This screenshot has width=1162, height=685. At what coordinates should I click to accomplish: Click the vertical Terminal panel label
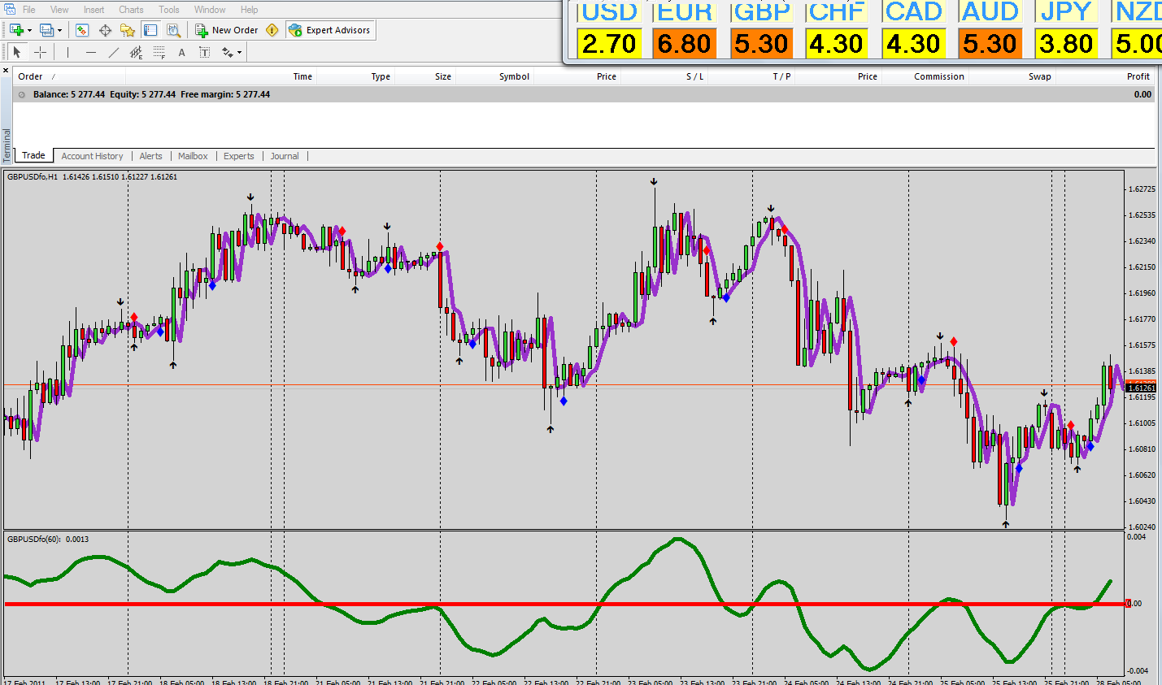(7, 145)
